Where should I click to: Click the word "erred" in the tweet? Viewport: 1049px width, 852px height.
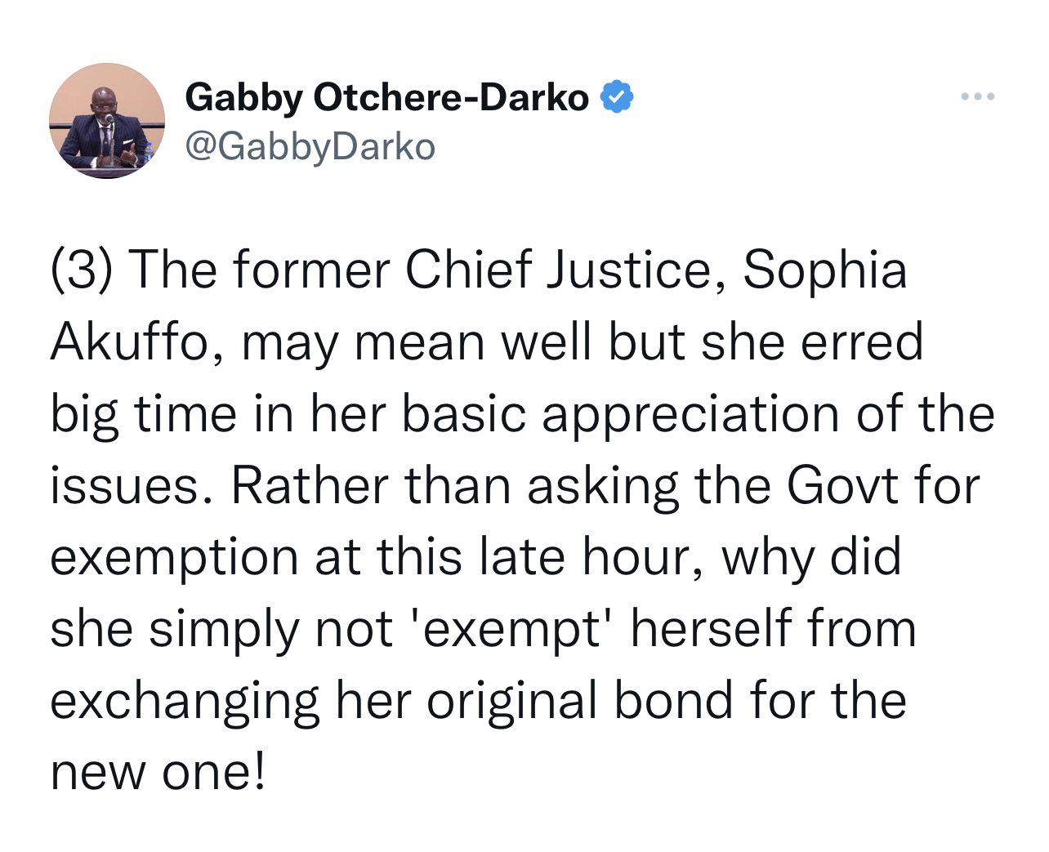tap(862, 342)
